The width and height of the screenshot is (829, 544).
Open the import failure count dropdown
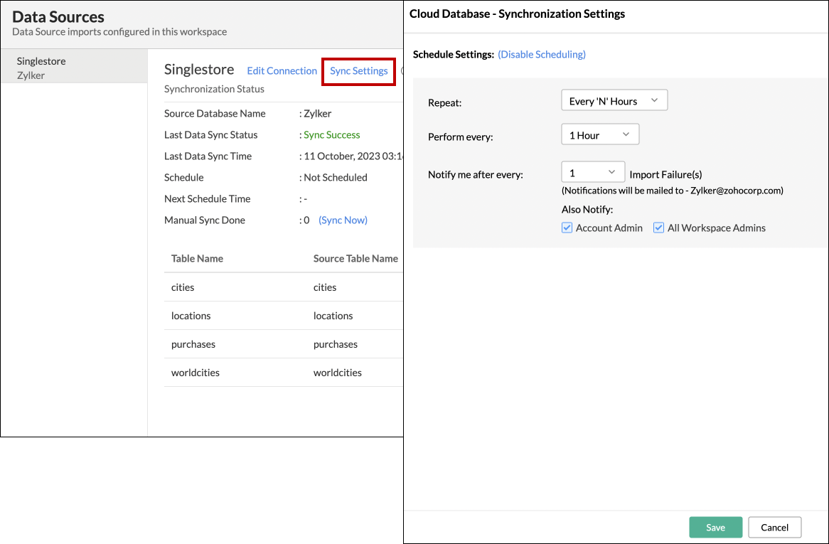click(x=593, y=171)
